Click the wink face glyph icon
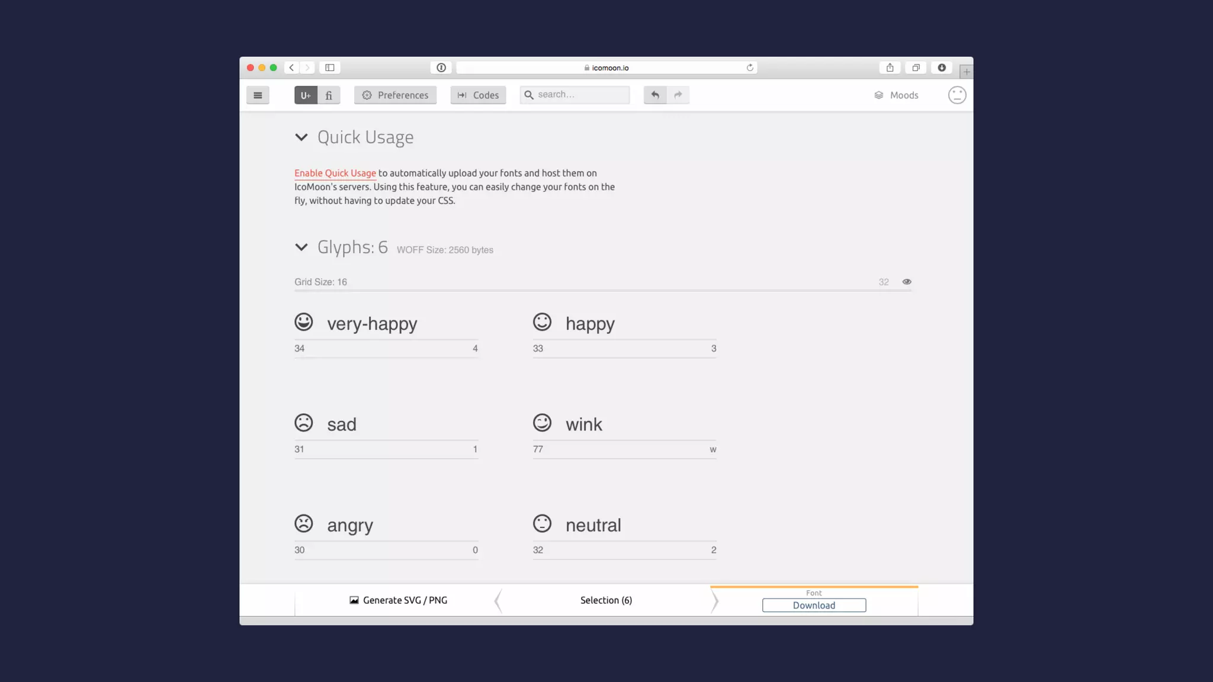 tap(542, 423)
